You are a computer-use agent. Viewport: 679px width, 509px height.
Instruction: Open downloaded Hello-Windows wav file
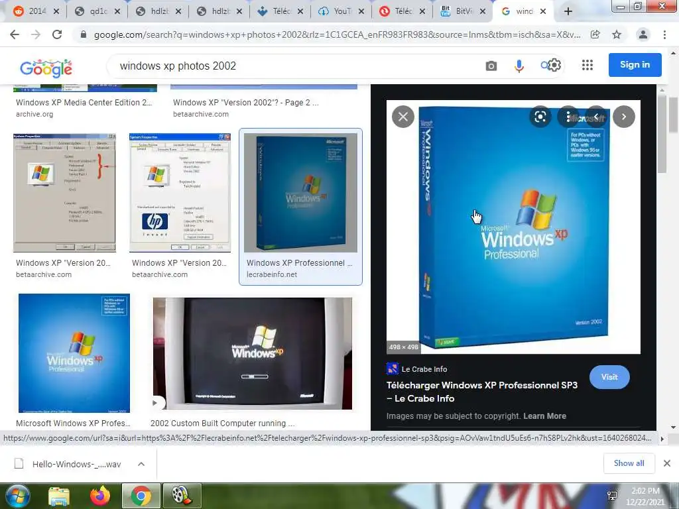click(x=76, y=464)
